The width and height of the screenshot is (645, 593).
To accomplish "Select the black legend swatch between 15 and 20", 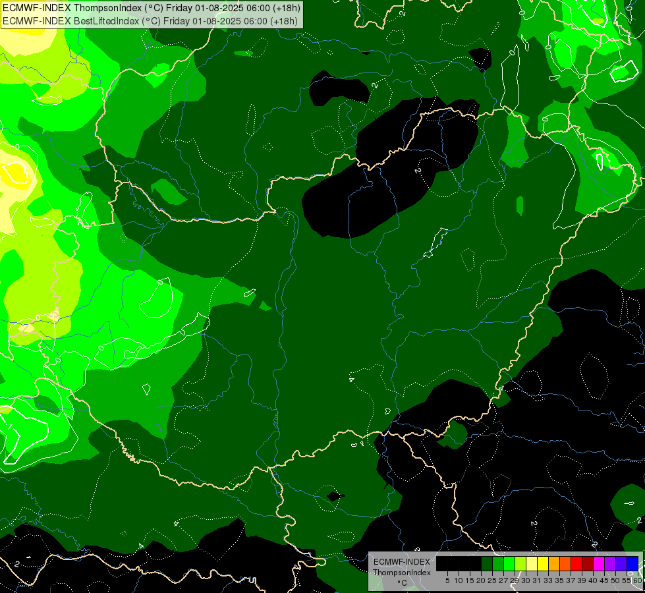I will (476, 564).
